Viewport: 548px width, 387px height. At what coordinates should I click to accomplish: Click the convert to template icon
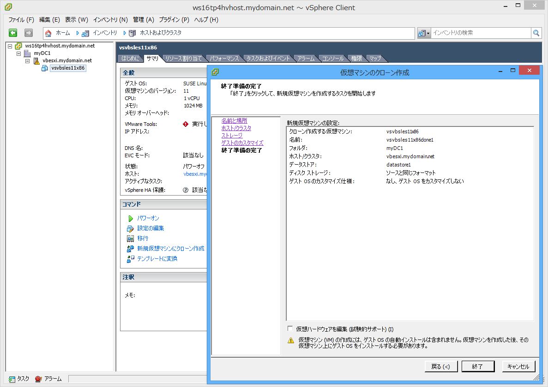coord(130,259)
